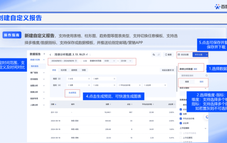Collapse the 上方位指标 group in the right panel
This screenshot has height=143, width=227.
click(205, 128)
